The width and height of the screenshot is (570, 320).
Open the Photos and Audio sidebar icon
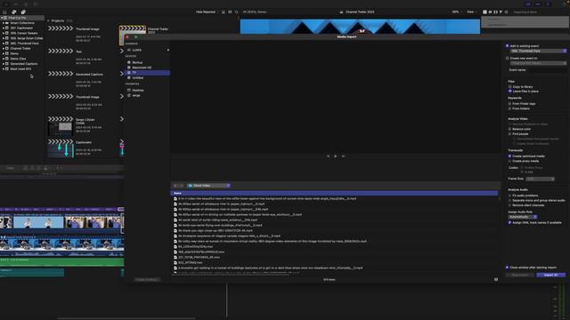(x=14, y=12)
